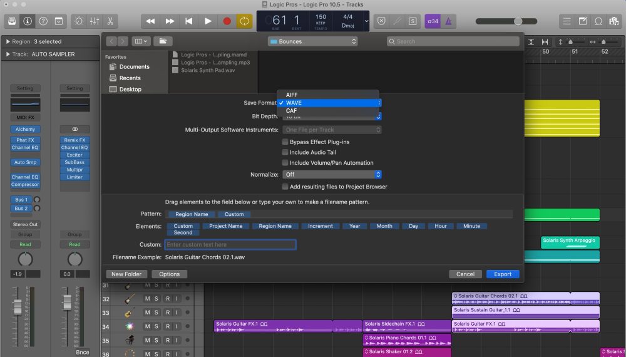Tick Add resulting files to Project Browser
Image resolution: width=626 pixels, height=357 pixels.
285,187
